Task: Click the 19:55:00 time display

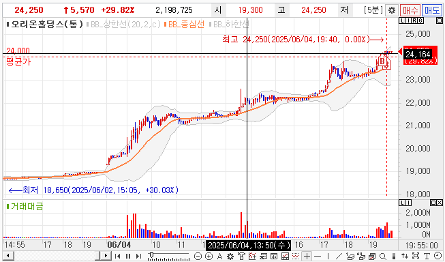Action: pos(421,245)
